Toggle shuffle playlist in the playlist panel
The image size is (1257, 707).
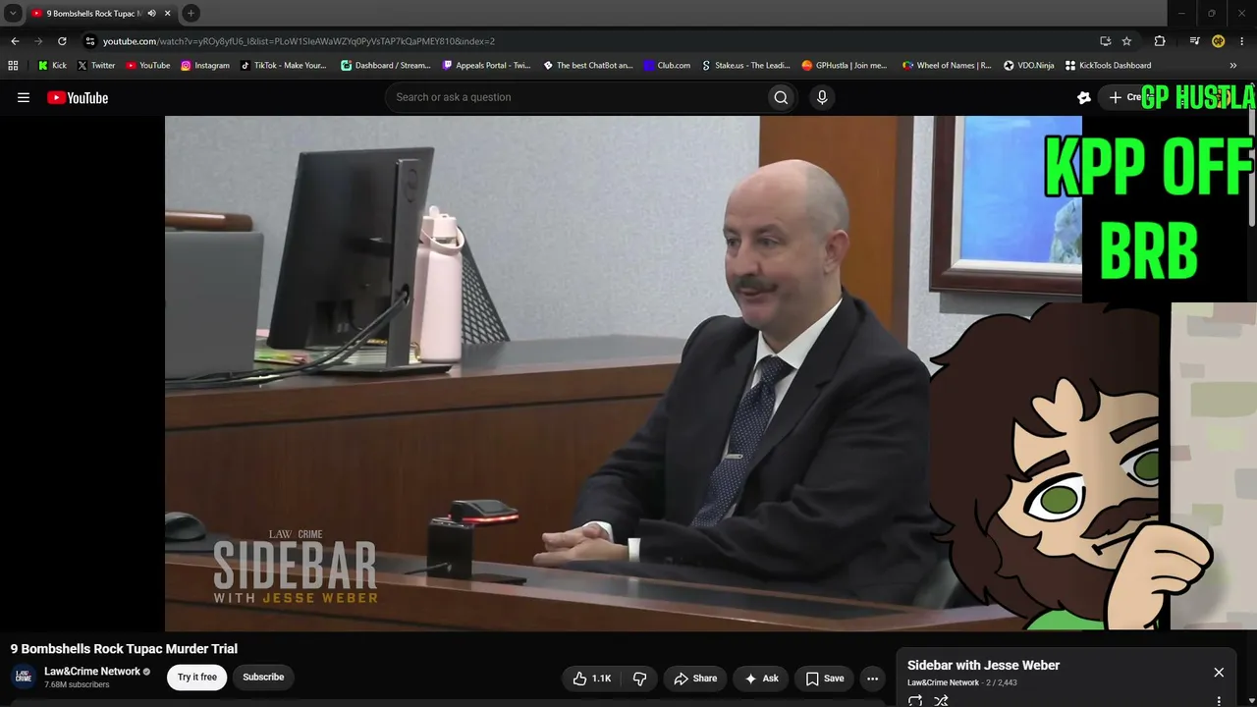(941, 701)
